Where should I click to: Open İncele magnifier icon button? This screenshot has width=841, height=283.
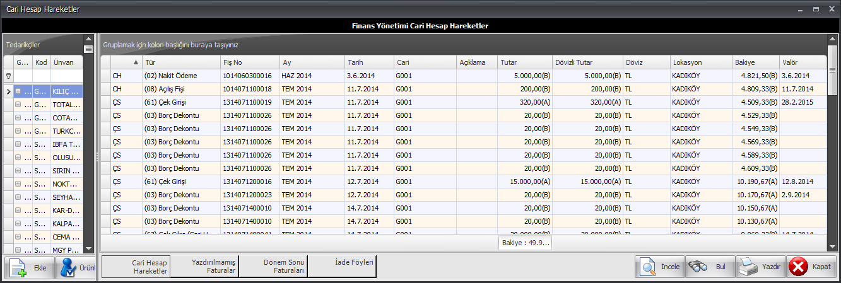pyautogui.click(x=648, y=267)
